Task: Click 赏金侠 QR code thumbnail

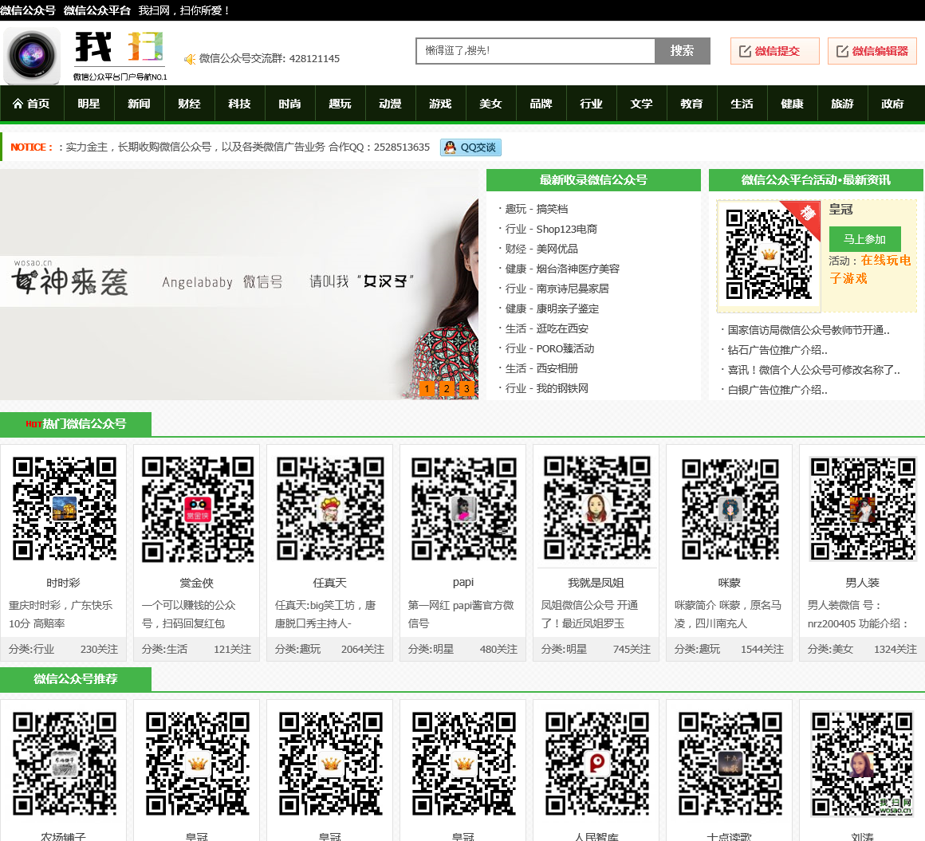Action: [x=197, y=508]
